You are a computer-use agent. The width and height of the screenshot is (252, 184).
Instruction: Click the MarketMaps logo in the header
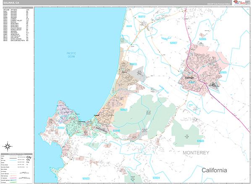(x=240, y=3)
